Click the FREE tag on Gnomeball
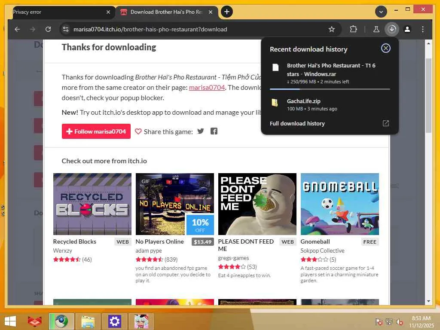The height and width of the screenshot is (330, 440). click(370, 242)
